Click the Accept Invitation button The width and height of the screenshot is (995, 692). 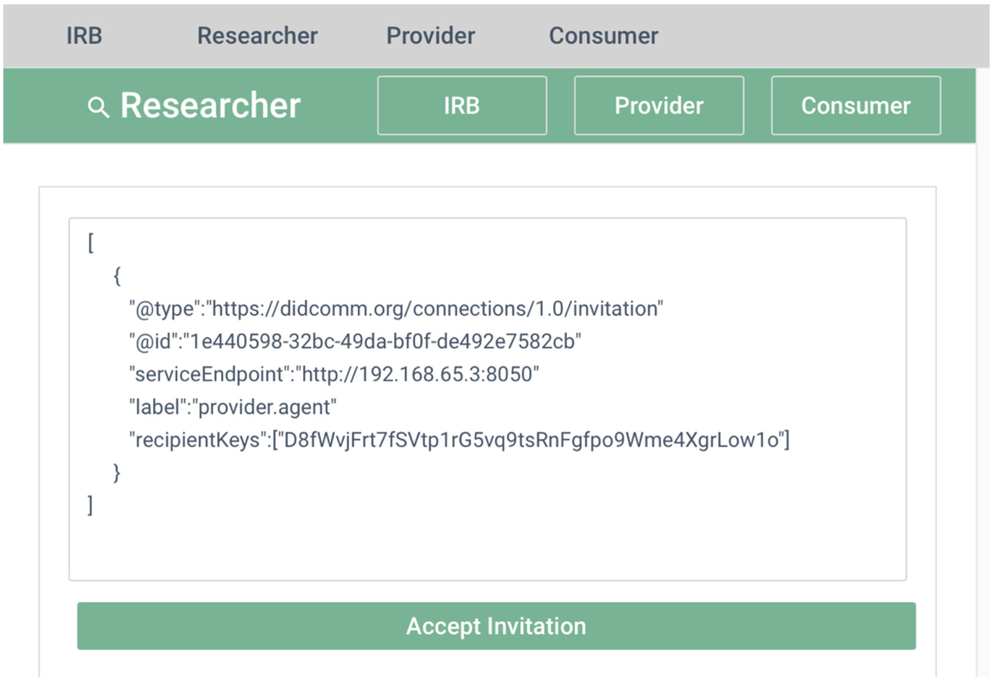click(x=496, y=625)
